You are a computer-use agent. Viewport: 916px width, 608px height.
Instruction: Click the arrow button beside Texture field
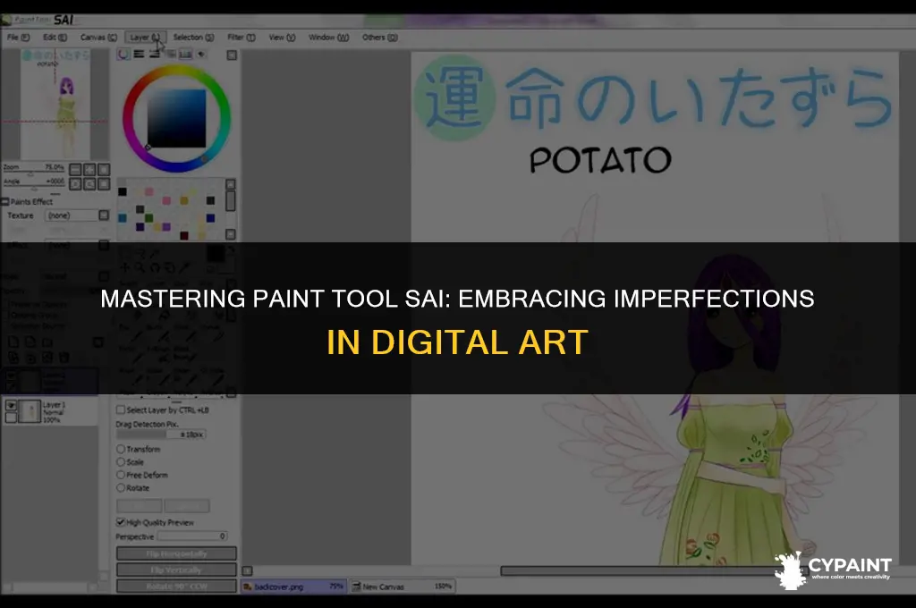[x=104, y=215]
